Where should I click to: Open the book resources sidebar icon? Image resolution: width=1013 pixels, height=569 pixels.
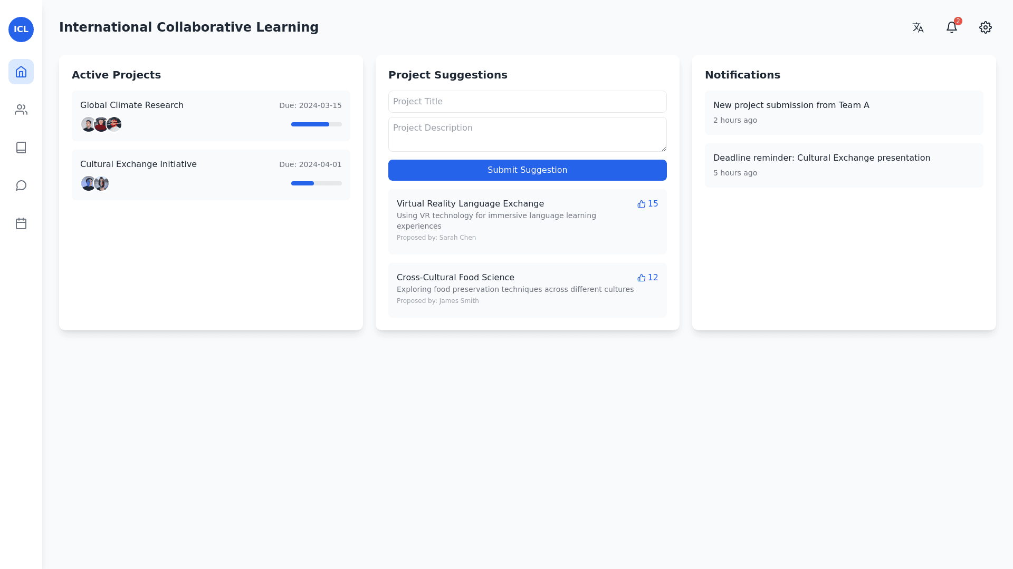pyautogui.click(x=21, y=148)
